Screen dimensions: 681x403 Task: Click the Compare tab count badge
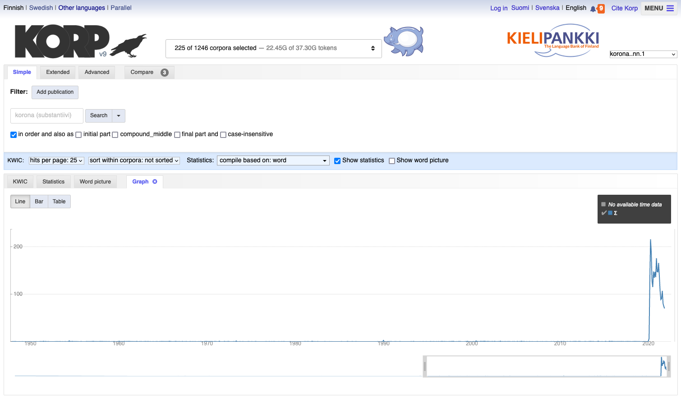165,73
